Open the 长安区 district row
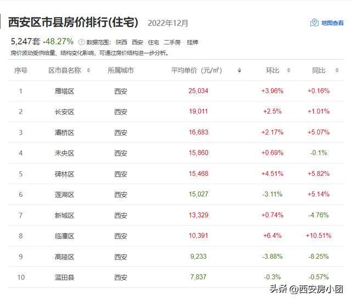Viewport: 351px width, 301px height. (x=176, y=112)
